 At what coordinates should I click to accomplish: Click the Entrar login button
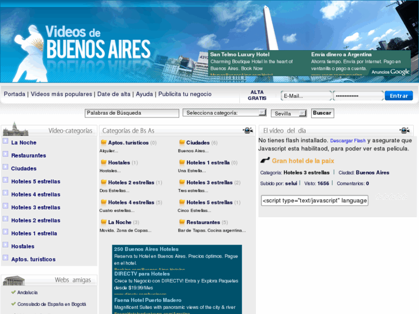click(x=399, y=96)
